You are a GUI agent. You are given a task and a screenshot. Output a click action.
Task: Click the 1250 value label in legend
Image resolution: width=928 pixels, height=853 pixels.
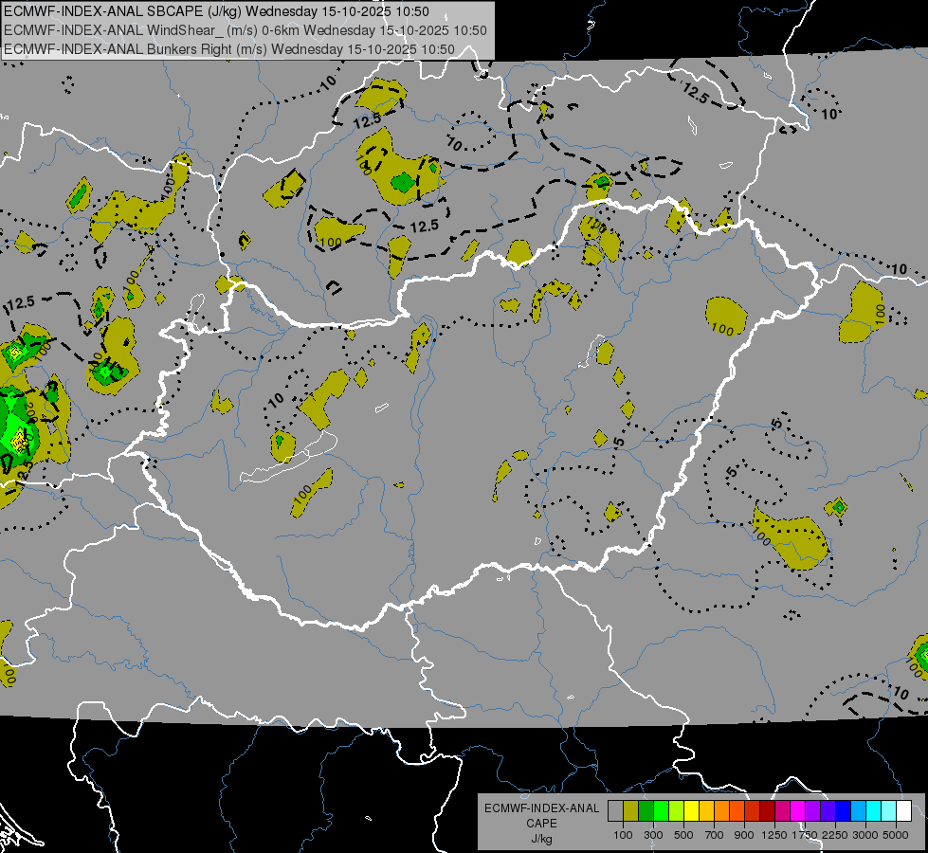[x=774, y=835]
